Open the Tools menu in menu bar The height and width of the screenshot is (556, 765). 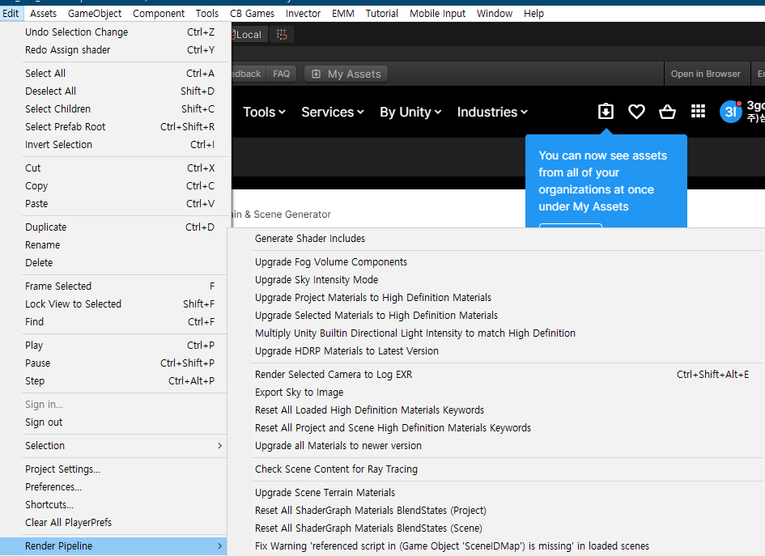[207, 14]
